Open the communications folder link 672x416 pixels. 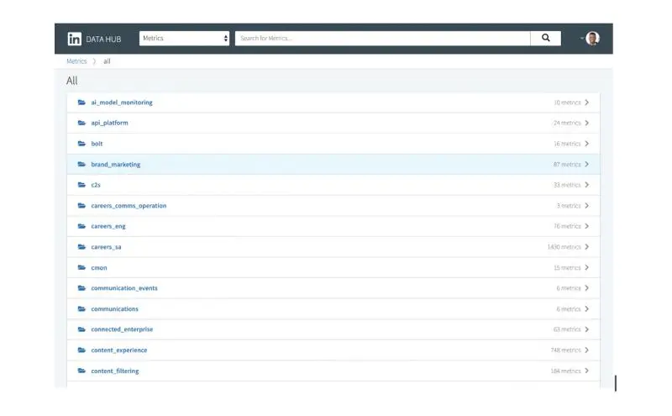(114, 308)
